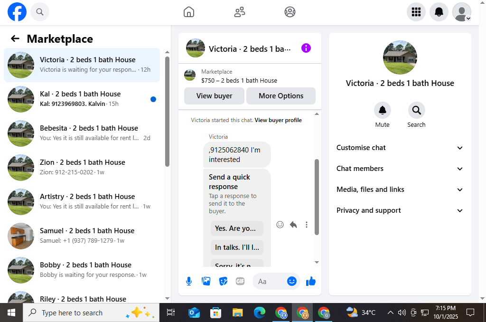Click the Facebook logo icon
Viewport: 486px width, 322px height.
tap(17, 12)
